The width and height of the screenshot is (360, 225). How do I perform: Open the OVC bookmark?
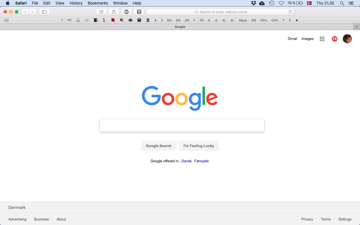(x=275, y=20)
